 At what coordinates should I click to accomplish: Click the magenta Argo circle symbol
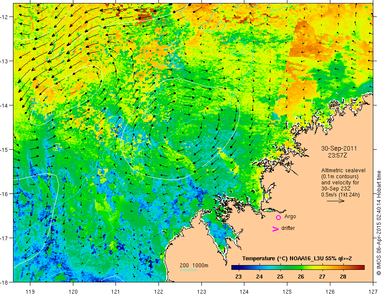[x=278, y=217]
